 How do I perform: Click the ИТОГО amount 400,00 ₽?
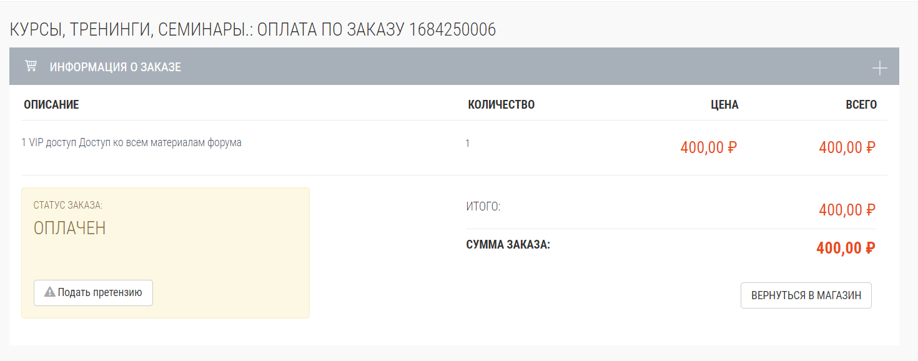click(x=847, y=210)
